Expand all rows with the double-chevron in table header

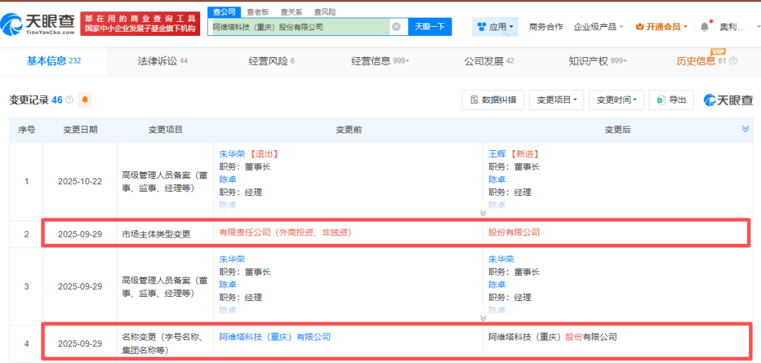tap(745, 129)
